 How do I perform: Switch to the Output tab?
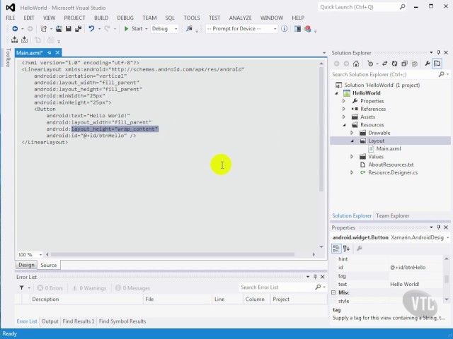pos(50,321)
